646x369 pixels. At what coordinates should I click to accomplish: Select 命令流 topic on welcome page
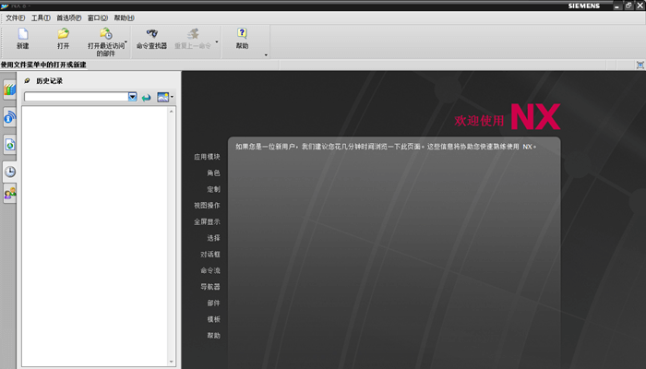click(x=210, y=270)
